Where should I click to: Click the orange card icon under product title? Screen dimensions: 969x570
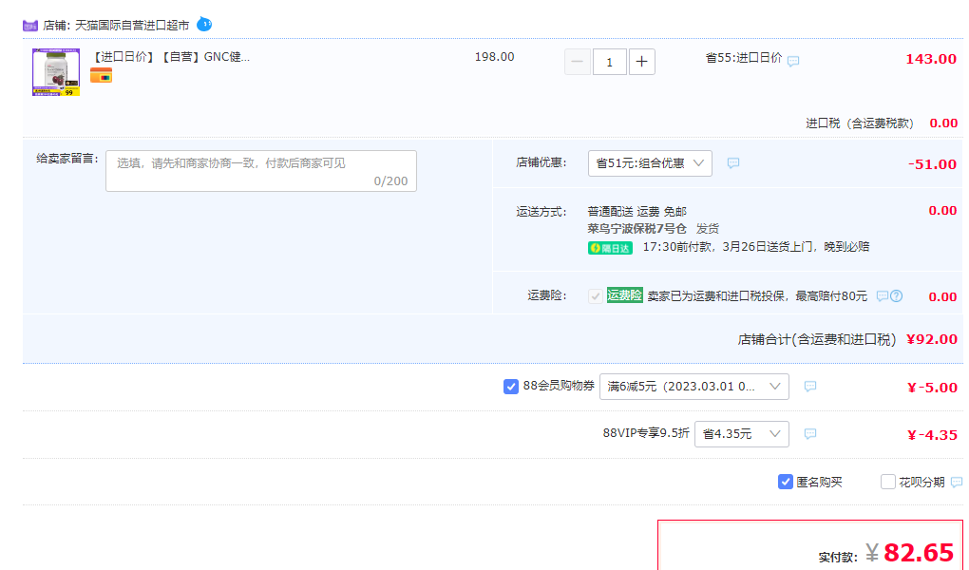pos(102,76)
